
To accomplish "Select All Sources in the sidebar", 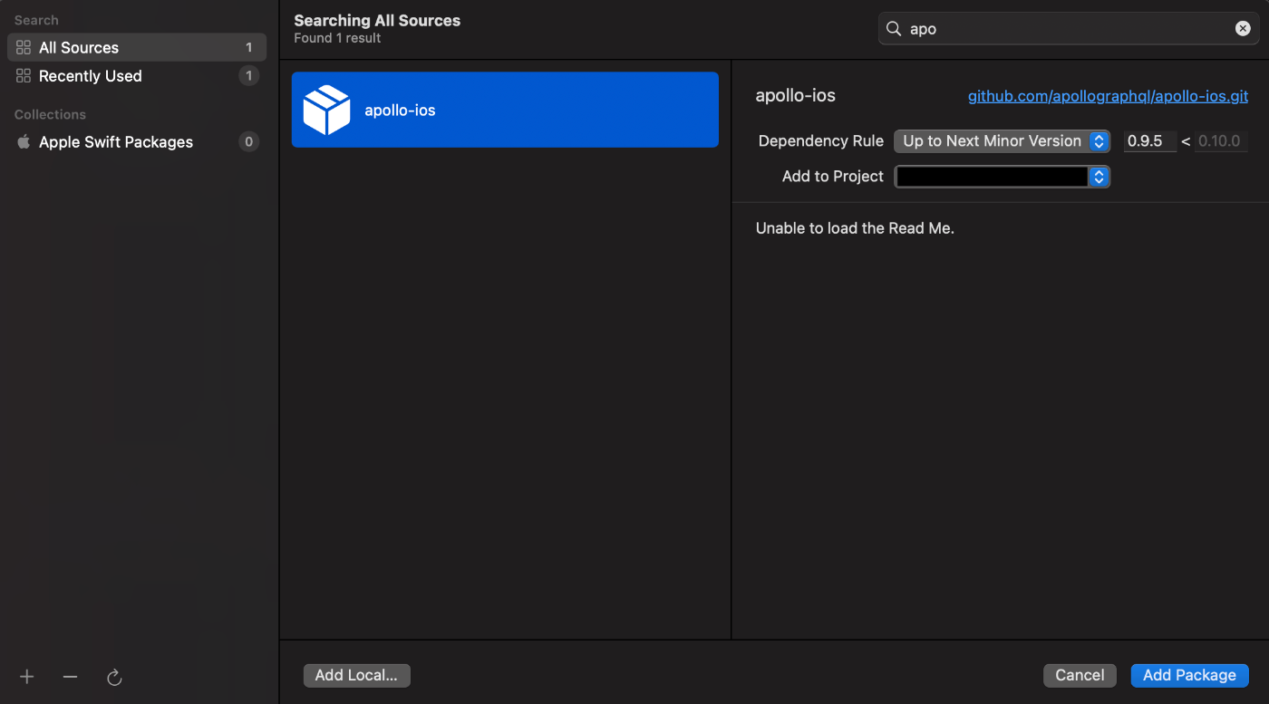I will 137,47.
